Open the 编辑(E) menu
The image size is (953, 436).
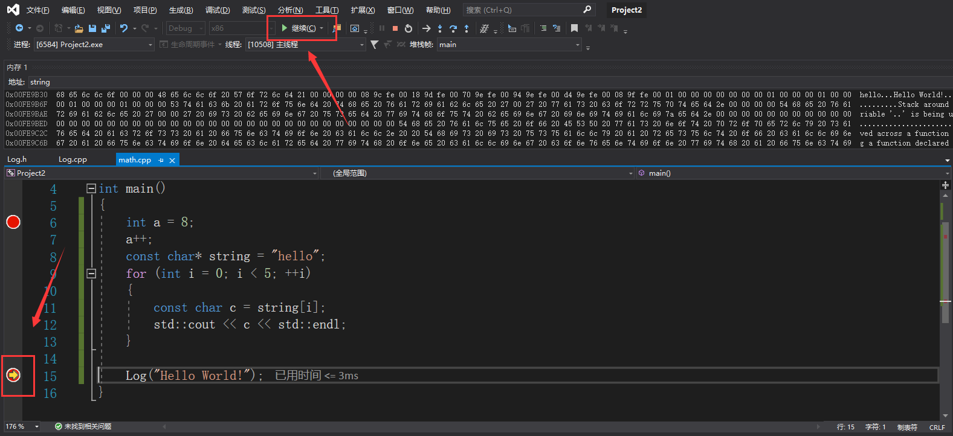(73, 10)
